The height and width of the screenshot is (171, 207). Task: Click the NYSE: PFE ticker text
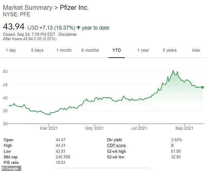(16, 14)
